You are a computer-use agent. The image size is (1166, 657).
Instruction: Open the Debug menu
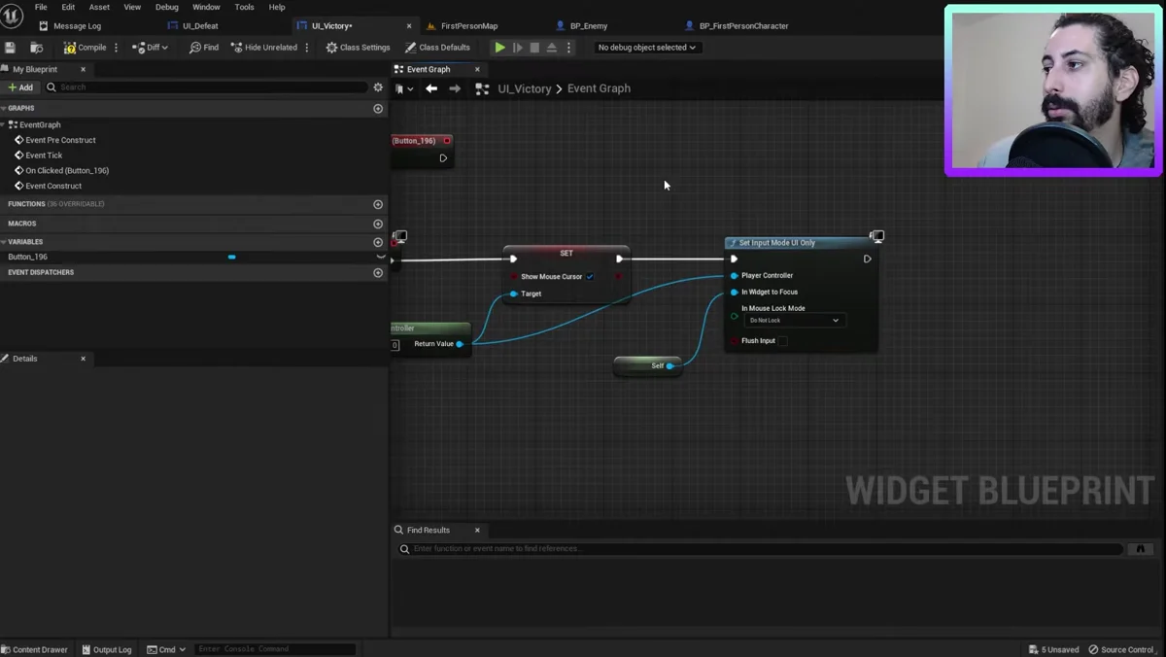click(x=167, y=7)
